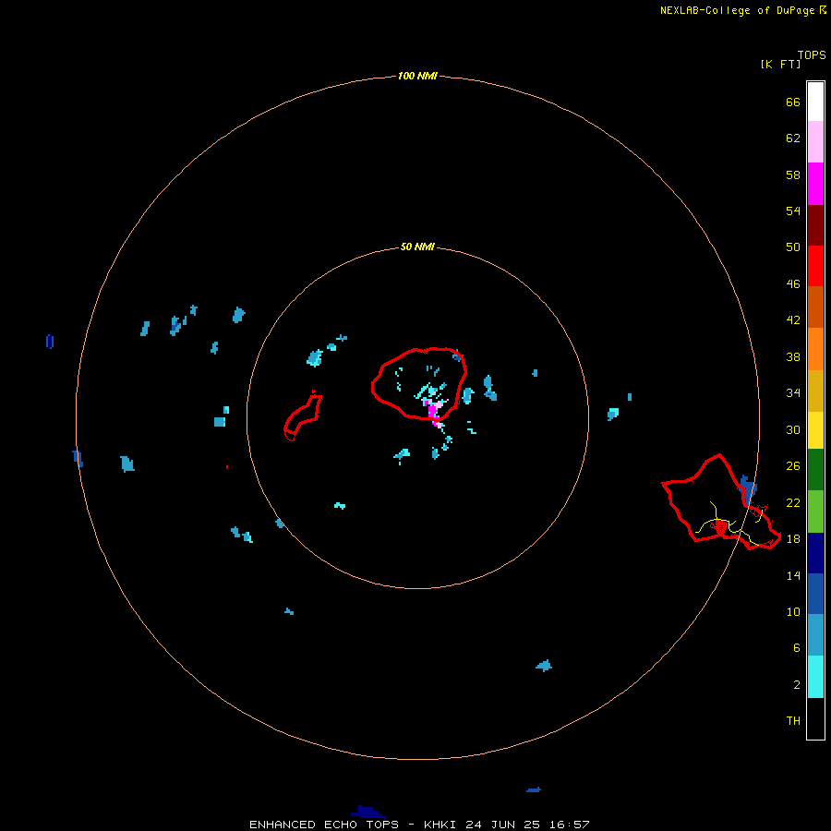Pick the yellow legend swatch
The height and width of the screenshot is (831, 831).
[815, 429]
